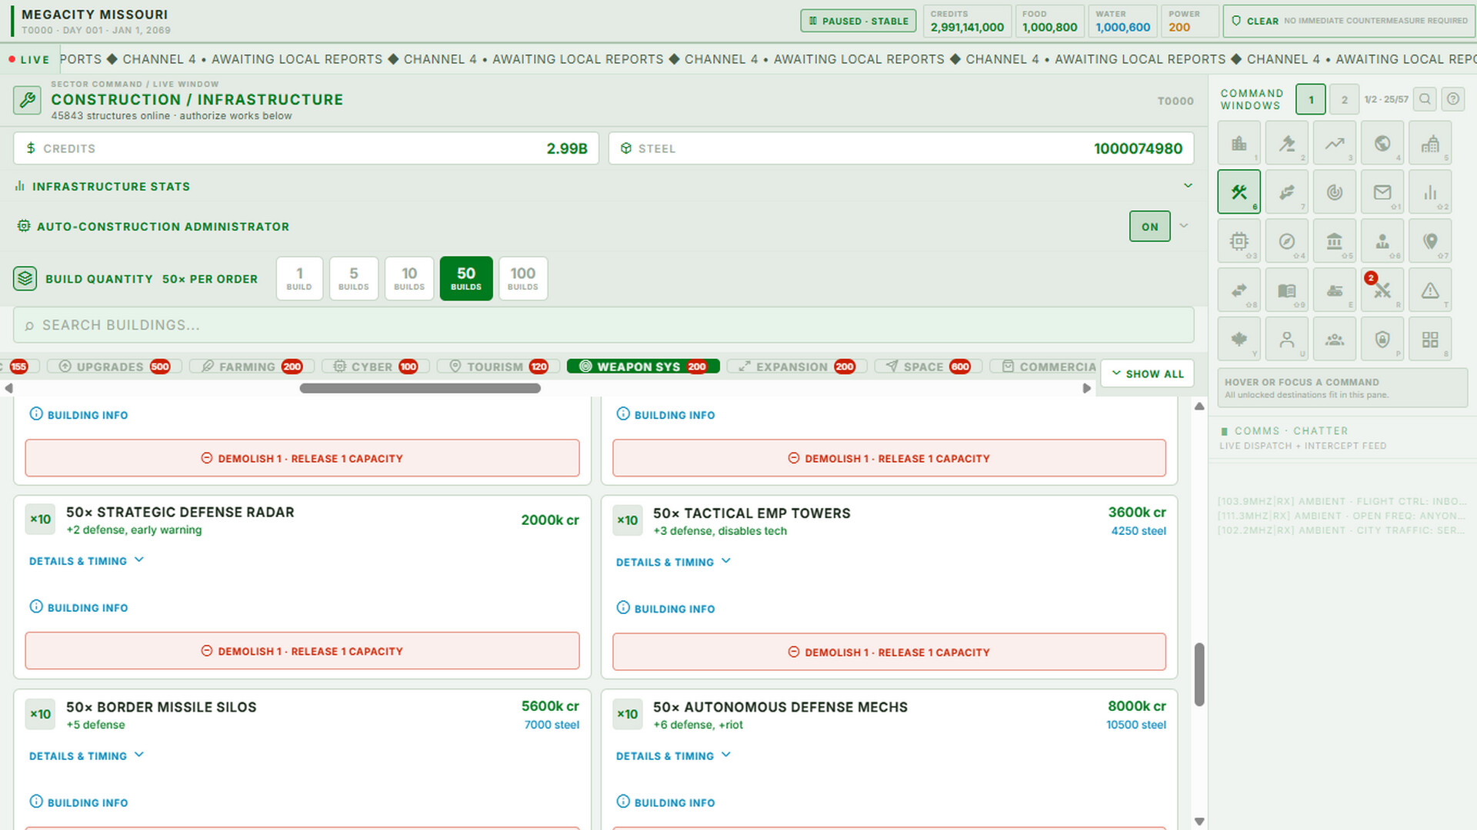Open the envelope mail command window
This screenshot has height=830, width=1477.
[x=1382, y=192]
